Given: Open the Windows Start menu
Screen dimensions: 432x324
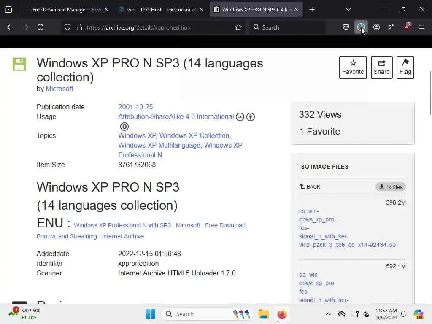Looking at the screenshot, I should coord(151,314).
